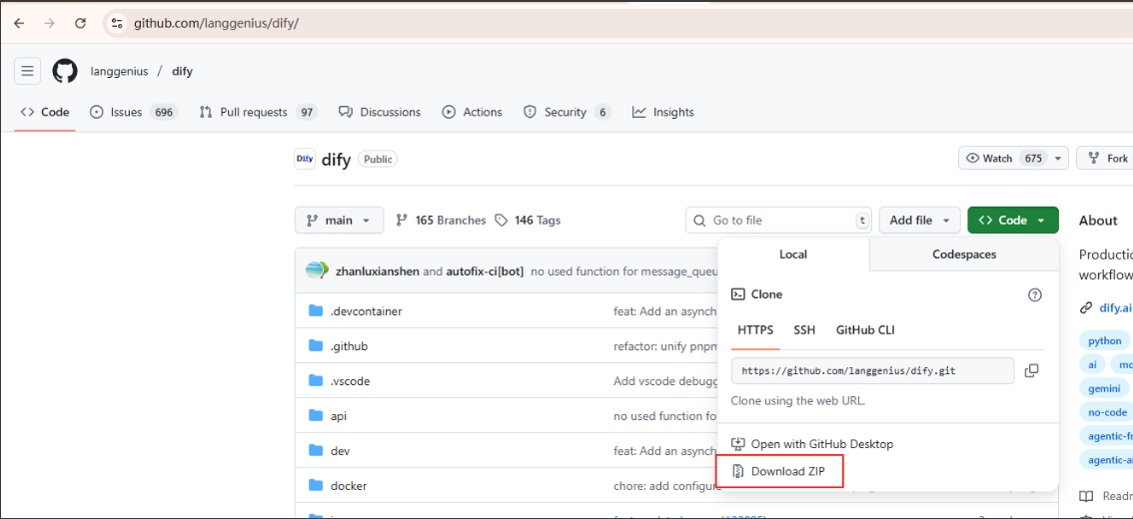Open the docker folder name

tap(349, 485)
